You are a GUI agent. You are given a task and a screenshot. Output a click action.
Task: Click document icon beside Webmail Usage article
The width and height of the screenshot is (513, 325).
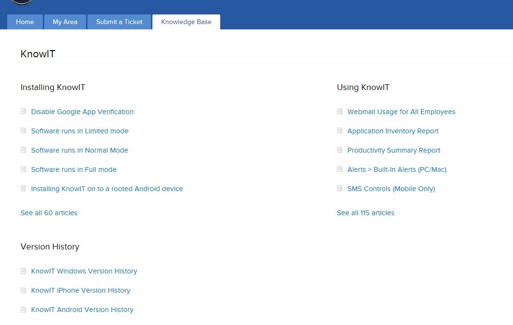339,111
